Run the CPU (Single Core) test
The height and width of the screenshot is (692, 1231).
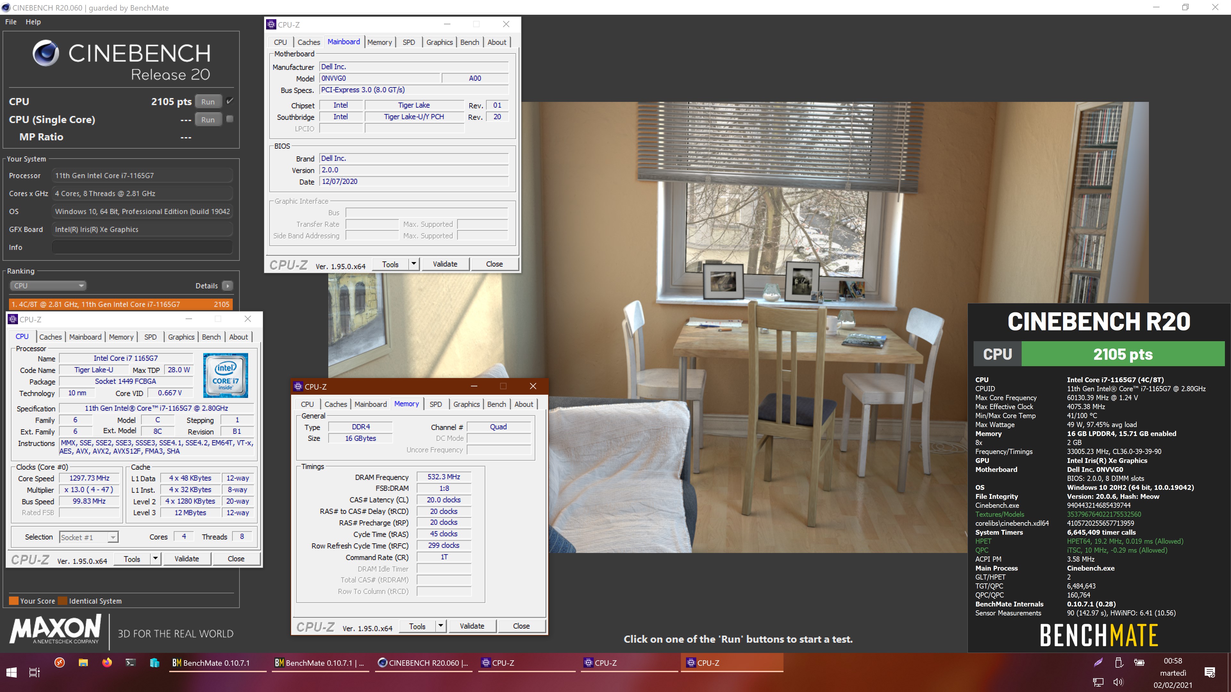[208, 120]
